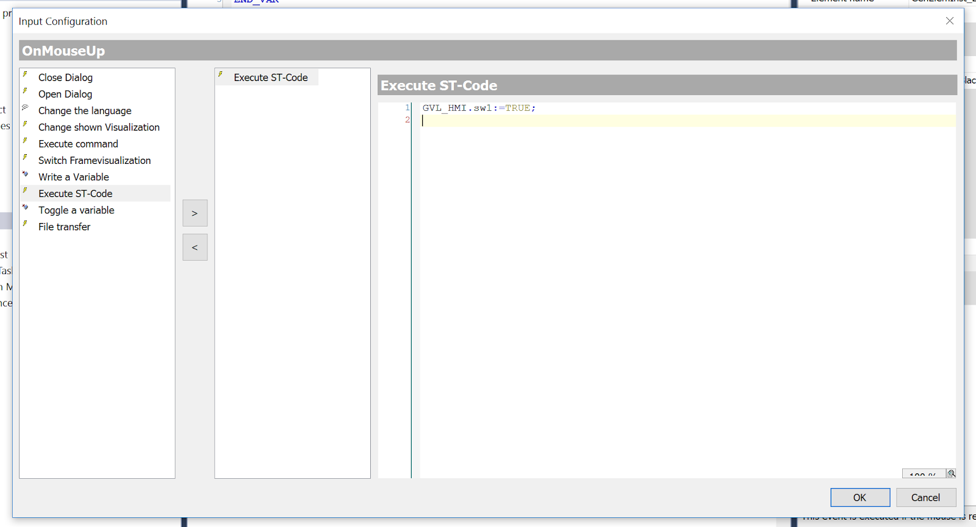The width and height of the screenshot is (976, 527).
Task: Click line number 2 in code gutter
Action: click(407, 120)
